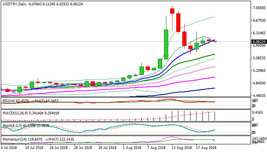Select the 4.84500 price axis label
267x152 pixels.
click(259, 83)
